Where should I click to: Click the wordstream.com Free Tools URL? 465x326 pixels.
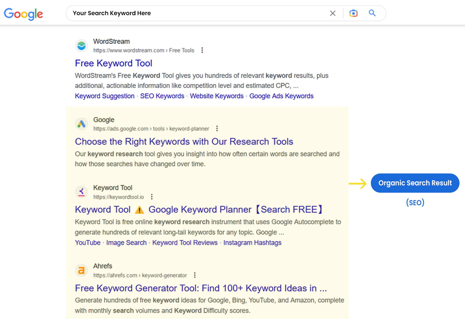click(x=144, y=50)
